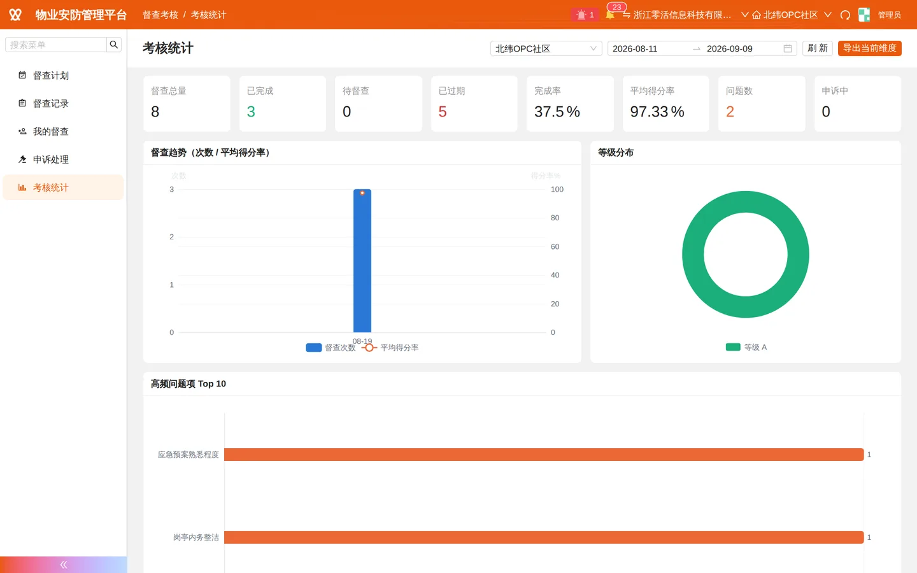The image size is (917, 573).
Task: Go to the 我的督查 menu item
Action: [x=63, y=131]
